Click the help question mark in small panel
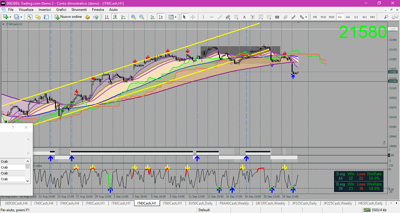 (x=13, y=127)
